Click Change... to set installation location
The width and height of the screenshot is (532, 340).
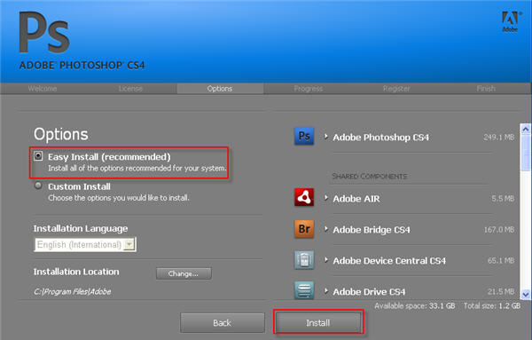pos(184,273)
